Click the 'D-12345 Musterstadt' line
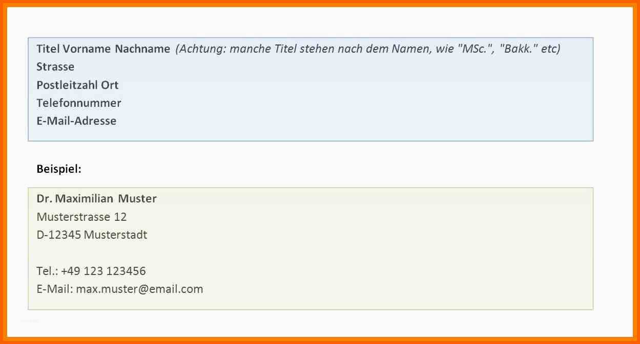Image resolution: width=640 pixels, height=344 pixels. point(92,235)
